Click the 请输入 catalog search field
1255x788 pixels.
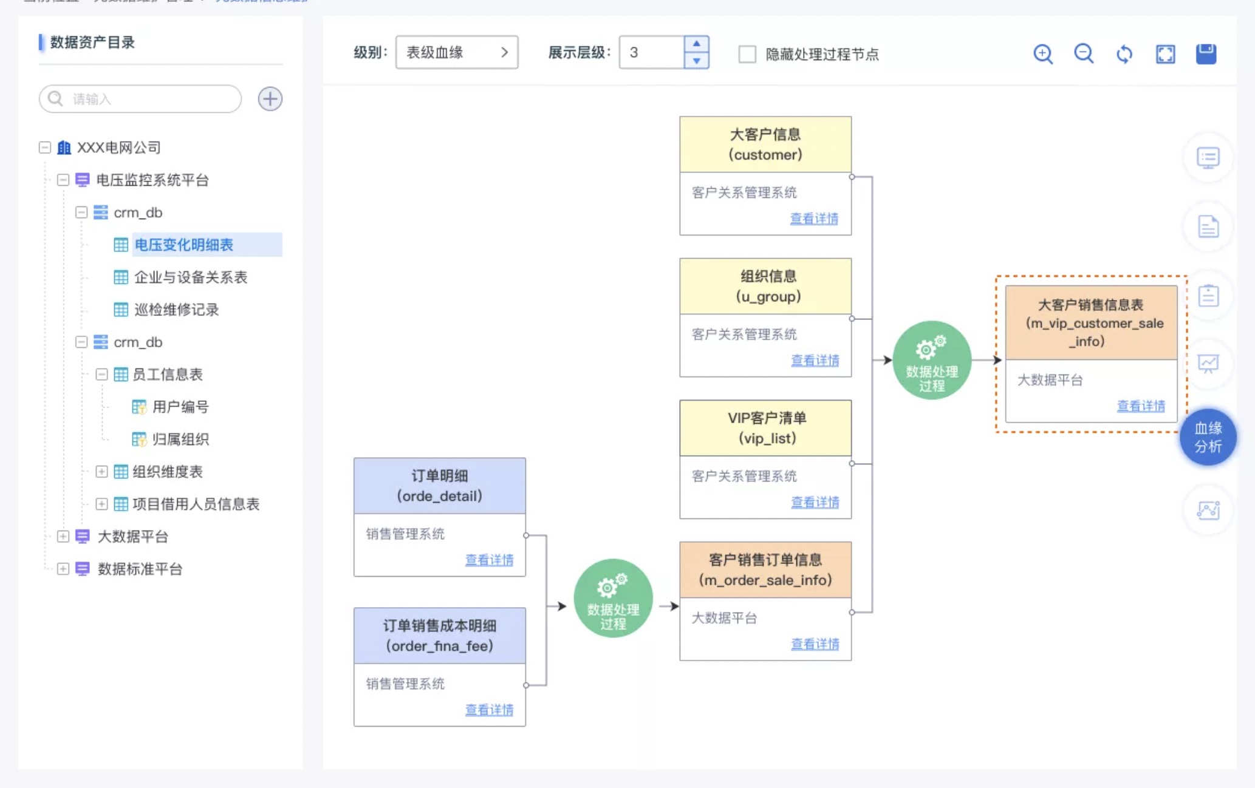pos(140,99)
